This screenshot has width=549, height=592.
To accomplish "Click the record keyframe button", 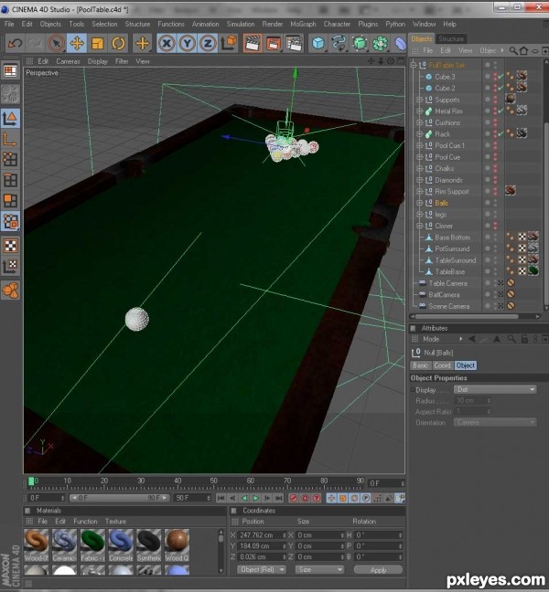I will click(x=294, y=499).
